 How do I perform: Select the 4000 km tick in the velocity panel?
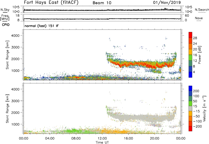click(x=15, y=89)
